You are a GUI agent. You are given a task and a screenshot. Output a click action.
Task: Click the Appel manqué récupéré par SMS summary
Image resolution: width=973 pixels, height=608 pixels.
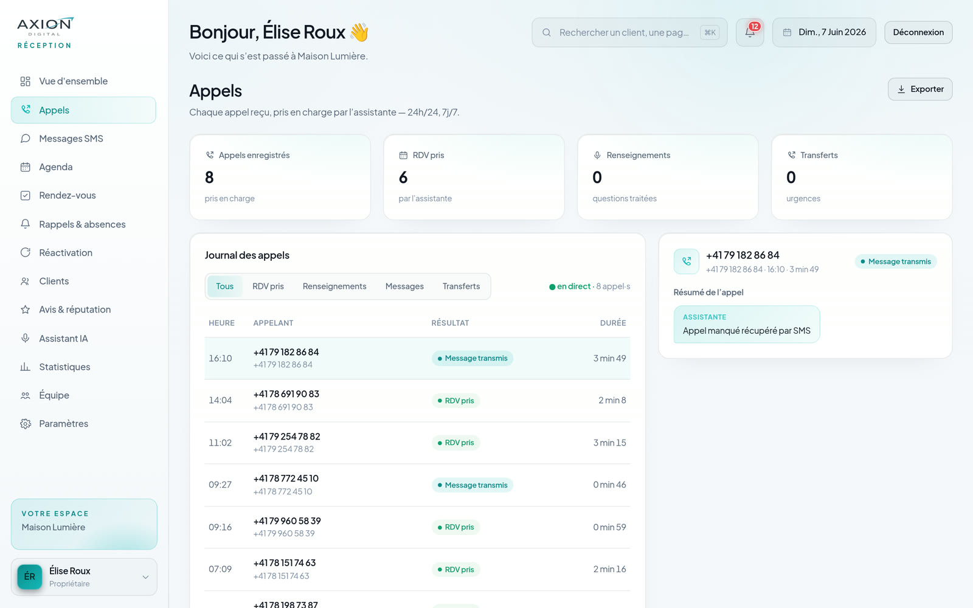coord(747,325)
